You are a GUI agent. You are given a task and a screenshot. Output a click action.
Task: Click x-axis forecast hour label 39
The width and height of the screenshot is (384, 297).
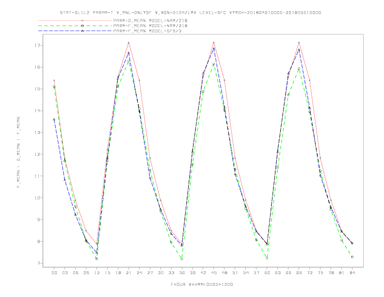(x=192, y=273)
